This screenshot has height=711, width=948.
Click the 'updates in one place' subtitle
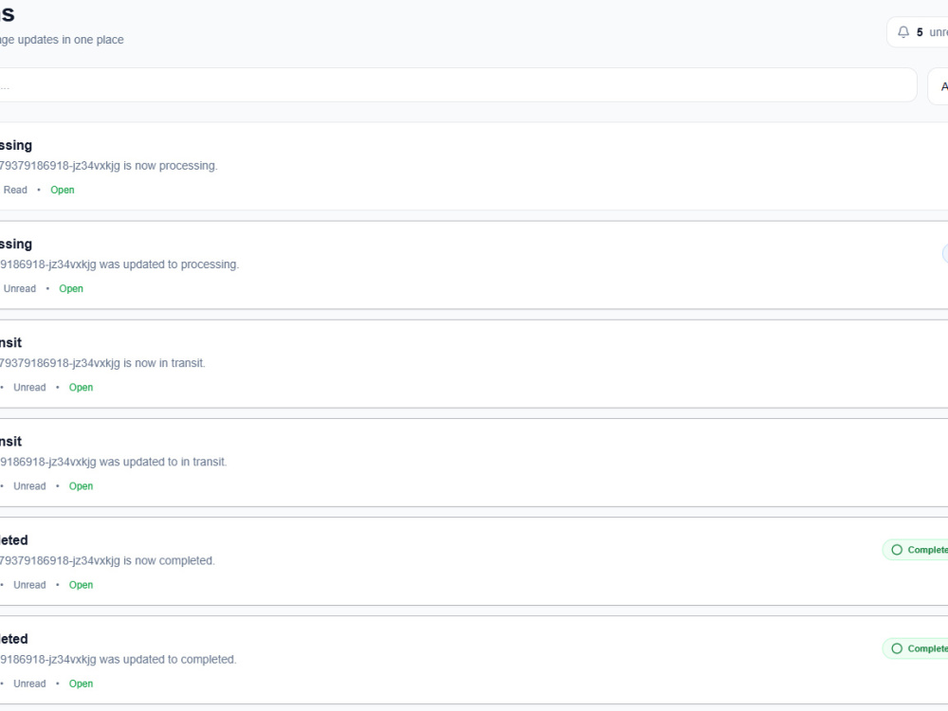(62, 39)
